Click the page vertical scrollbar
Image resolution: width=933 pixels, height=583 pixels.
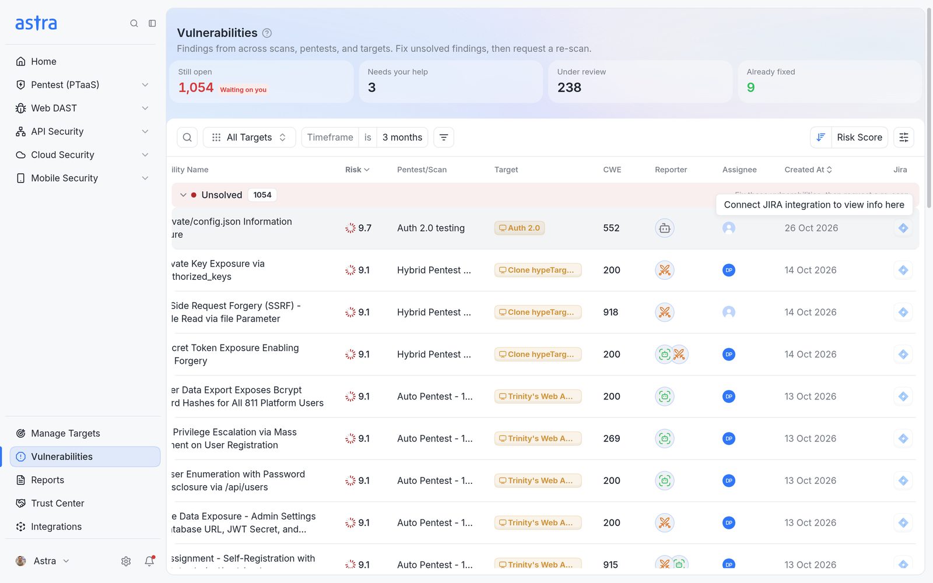pos(929,108)
